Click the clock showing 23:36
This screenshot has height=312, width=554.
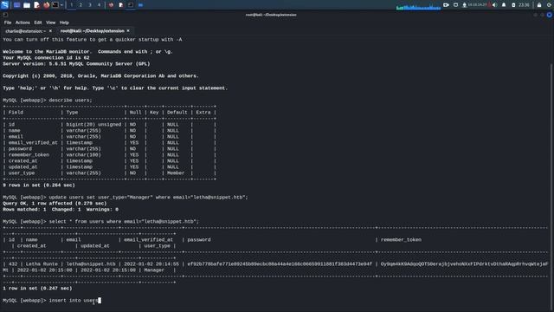524,5
